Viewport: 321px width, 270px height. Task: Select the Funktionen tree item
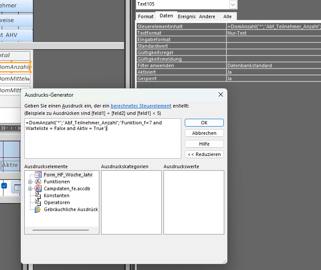[x=57, y=182]
